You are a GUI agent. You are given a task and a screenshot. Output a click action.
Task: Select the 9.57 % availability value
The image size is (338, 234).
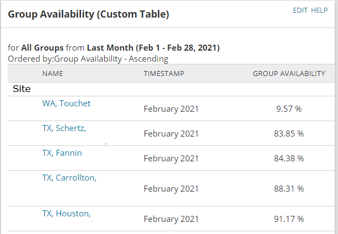(289, 109)
